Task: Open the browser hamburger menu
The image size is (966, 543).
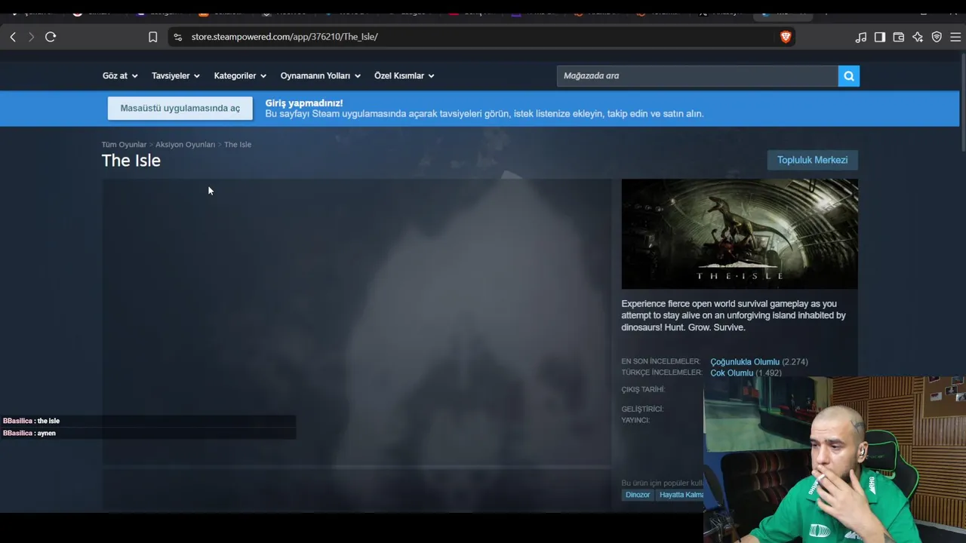Action: [x=955, y=37]
